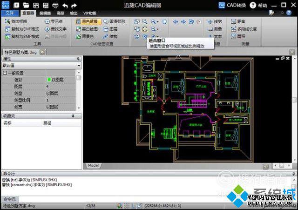Open the 文件 file menu
This screenshot has width=298, height=210.
click(x=10, y=13)
